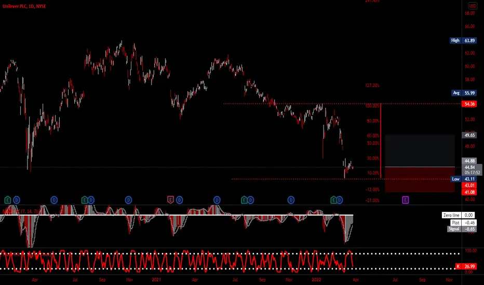484x285 pixels.
Task: Click the red earnings E marker
Action: coord(170,200)
